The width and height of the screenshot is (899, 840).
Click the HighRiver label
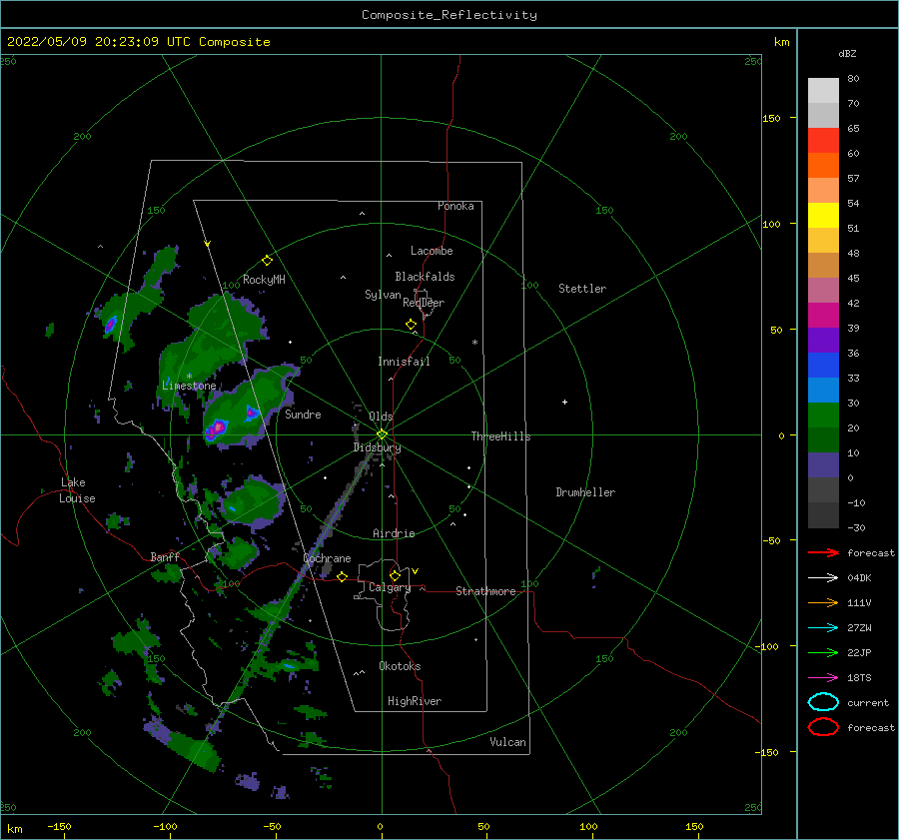pyautogui.click(x=415, y=701)
